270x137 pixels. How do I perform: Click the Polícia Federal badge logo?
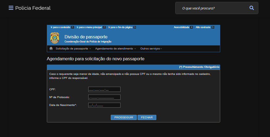point(55,38)
